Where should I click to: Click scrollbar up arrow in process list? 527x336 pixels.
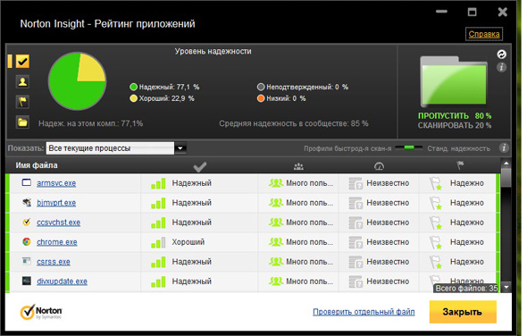[506, 164]
